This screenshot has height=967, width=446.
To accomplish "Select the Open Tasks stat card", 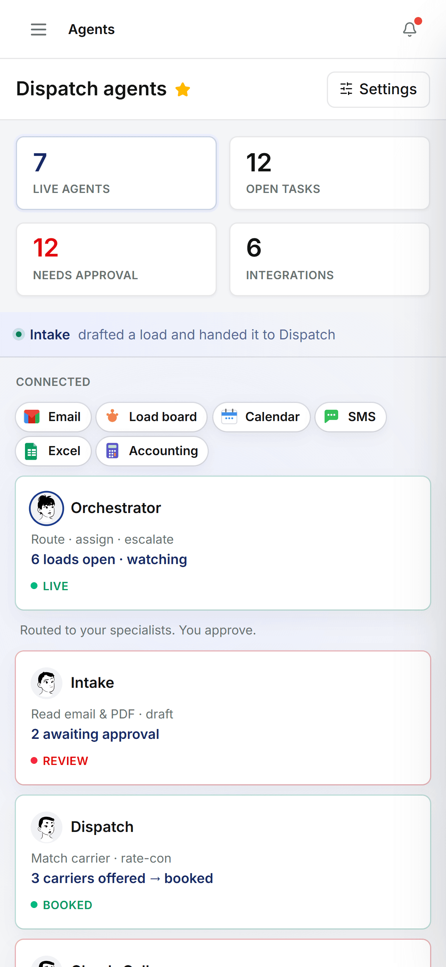I will 329,173.
